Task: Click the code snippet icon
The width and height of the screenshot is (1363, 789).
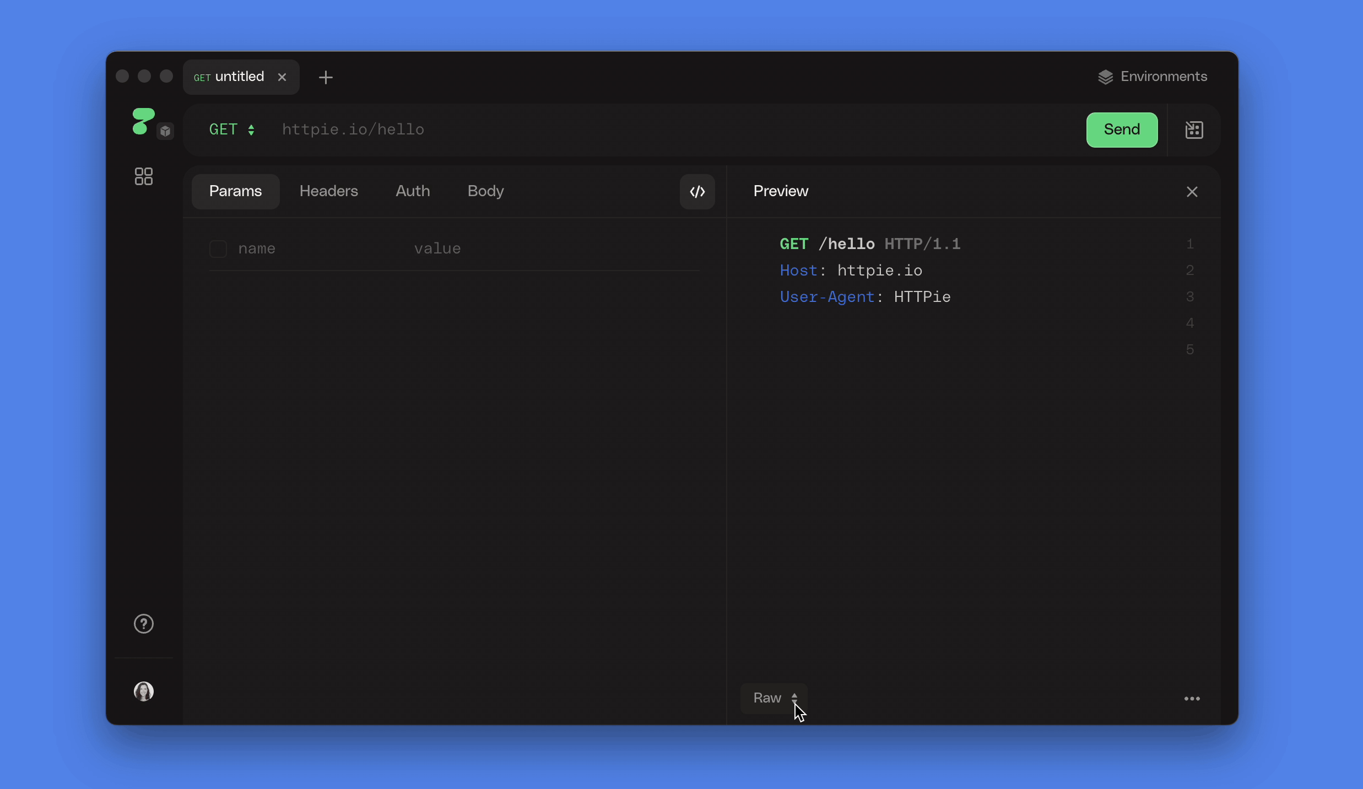Action: [696, 192]
